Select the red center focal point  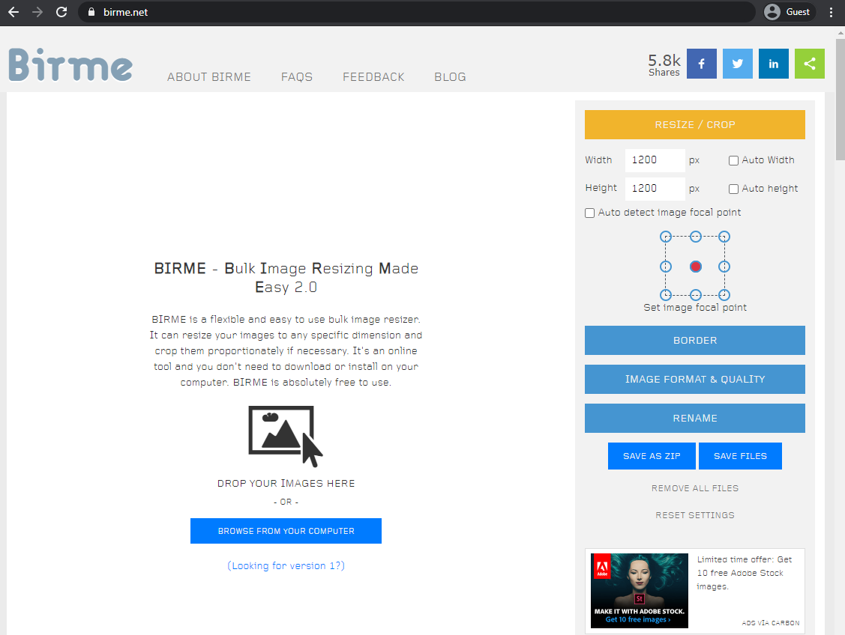pyautogui.click(x=696, y=267)
